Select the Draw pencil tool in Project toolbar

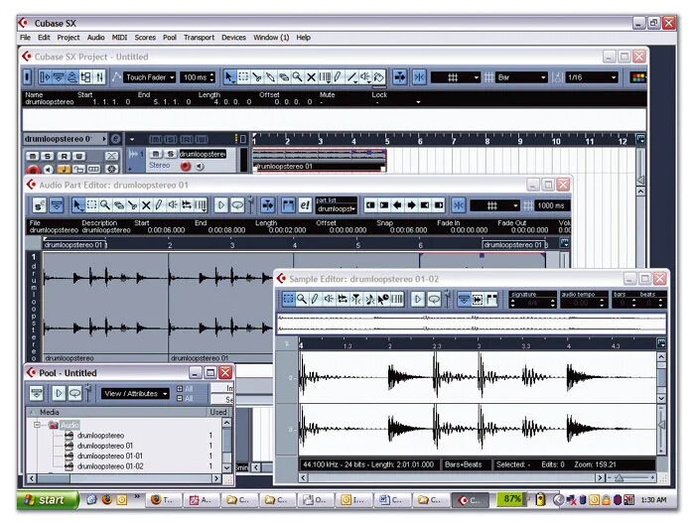(339, 77)
